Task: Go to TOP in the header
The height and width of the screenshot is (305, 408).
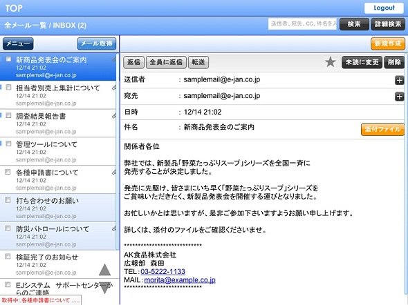Action: (14, 8)
